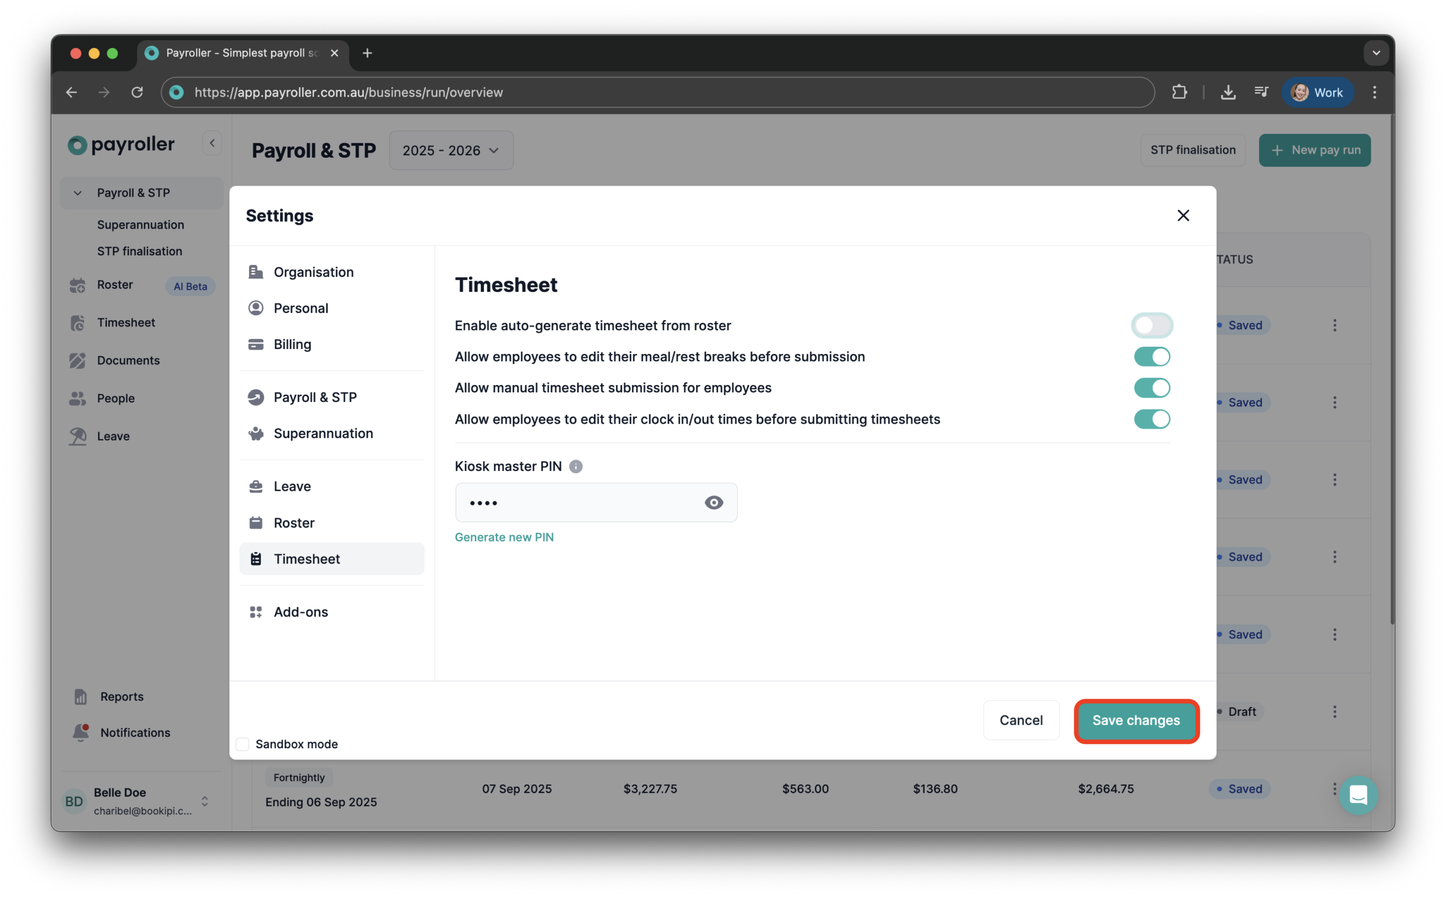This screenshot has width=1446, height=899.
Task: Open the Organisation settings icon
Action: [x=256, y=272]
